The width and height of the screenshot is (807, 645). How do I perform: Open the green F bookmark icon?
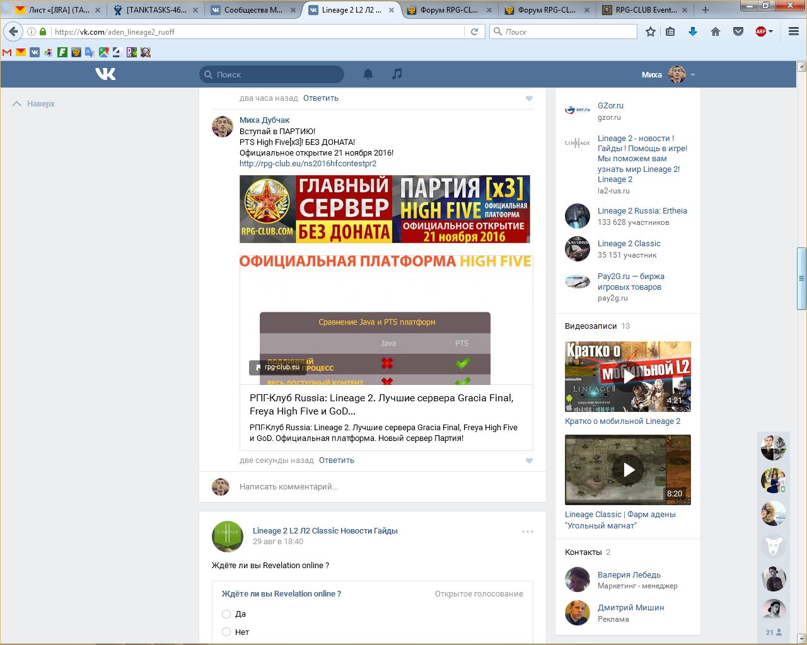click(62, 52)
